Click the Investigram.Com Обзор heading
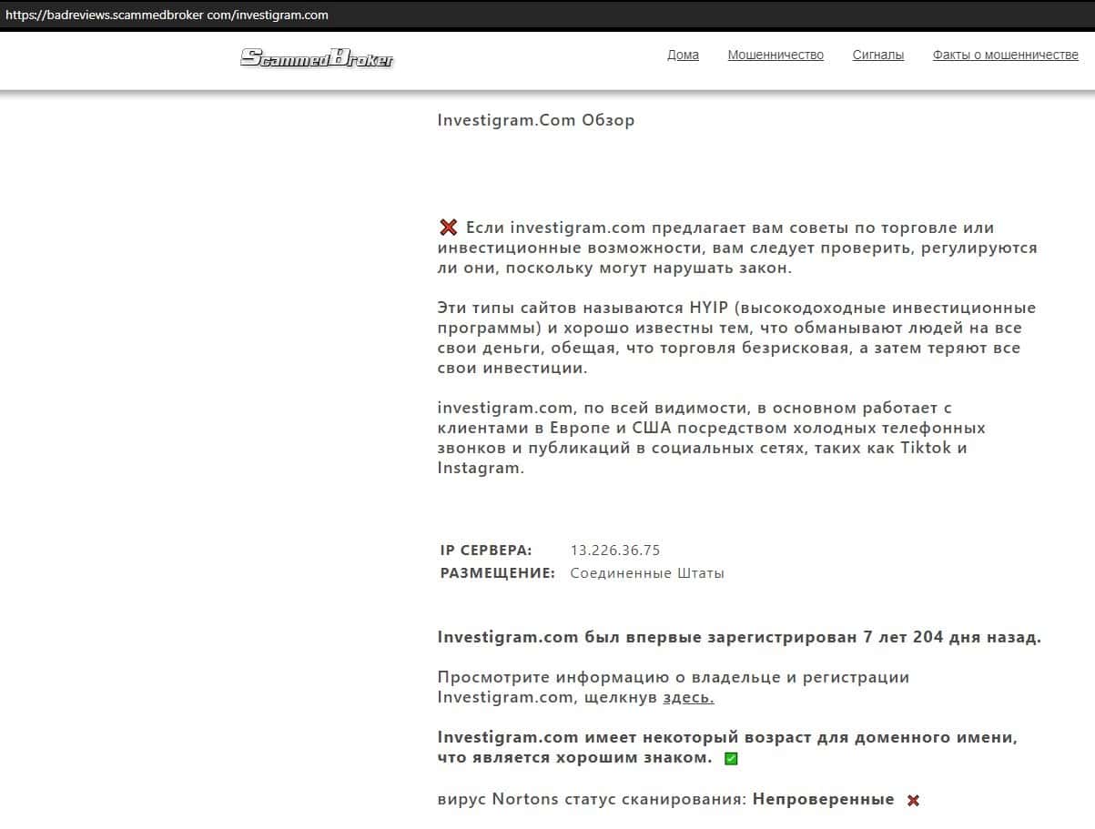Image resolution: width=1095 pixels, height=829 pixels. 536,120
